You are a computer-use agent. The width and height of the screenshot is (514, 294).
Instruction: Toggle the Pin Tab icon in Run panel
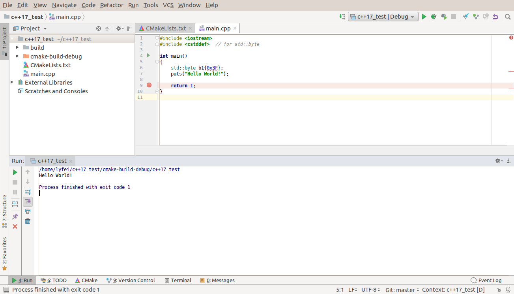point(15,217)
